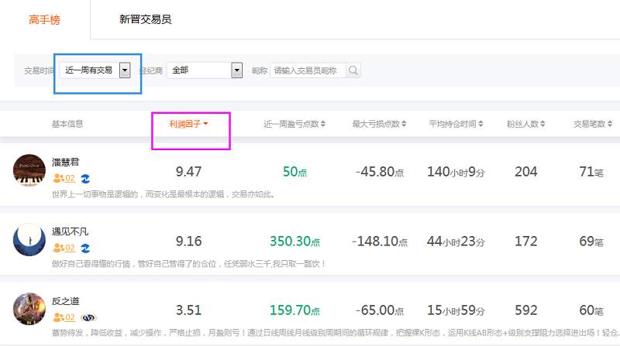The image size is (620, 346).
Task: Click holding time 140小时9分
Action: pos(456,171)
